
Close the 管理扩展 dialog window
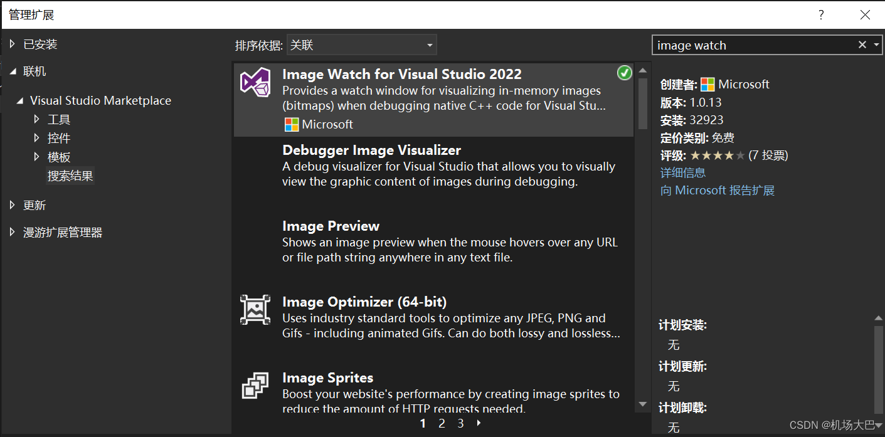coord(865,15)
